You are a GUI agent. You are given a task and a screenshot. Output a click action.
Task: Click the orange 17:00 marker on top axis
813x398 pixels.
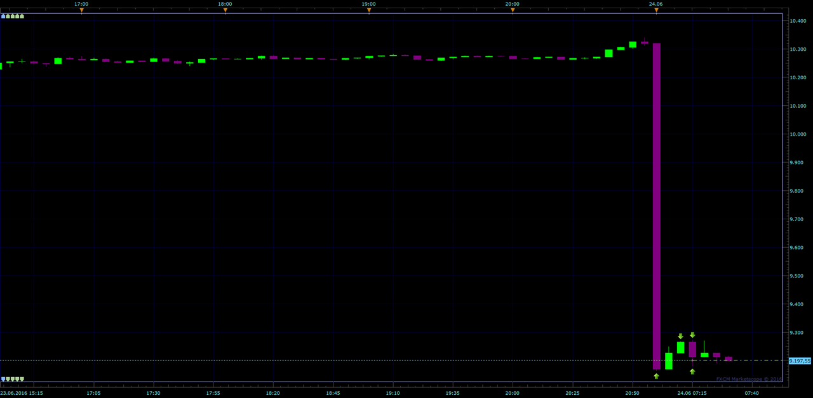tap(81, 10)
